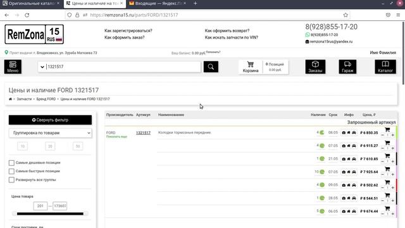Screen dimensions: 405x228
Task: Click the RemZona 15 logo
Action: [34, 34]
